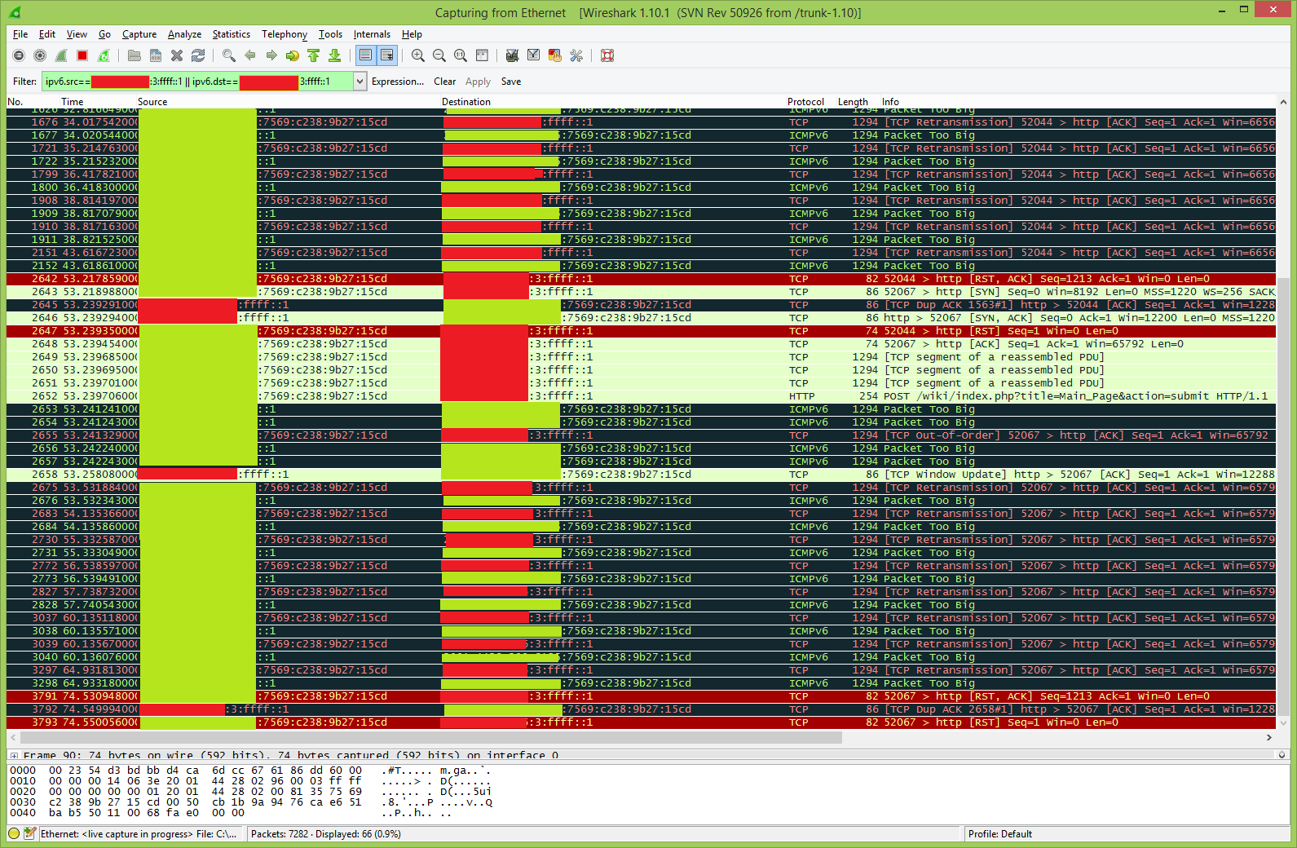1297x848 pixels.
Task: Open the capture options icon
Action: (40, 55)
